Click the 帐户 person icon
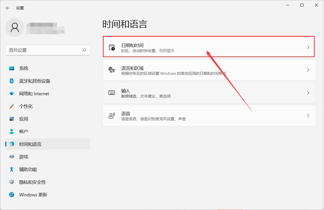Screen dimensions: 324x210 (12, 131)
